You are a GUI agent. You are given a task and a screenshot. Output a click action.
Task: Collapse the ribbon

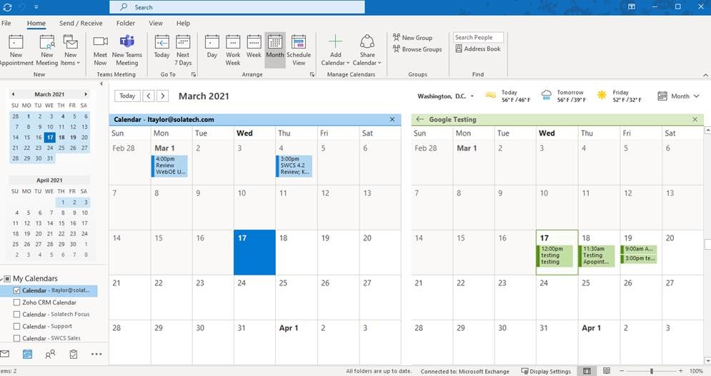[705, 75]
